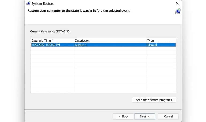The width and height of the screenshot is (206, 122).
Task: Cancel the System Restore wizard
Action: point(168,116)
